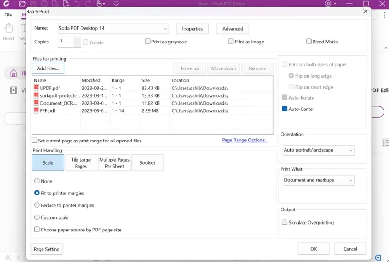Screen dimensions: 389x262
Task: Open the Print What dropdown
Action: click(x=319, y=180)
